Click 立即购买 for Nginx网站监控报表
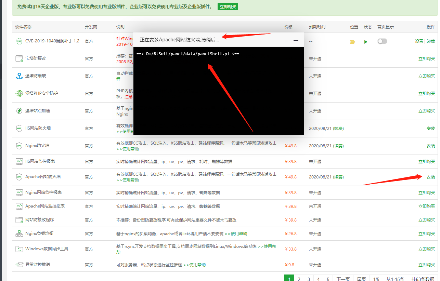Viewport: 440px width, 281px height. tap(427, 192)
